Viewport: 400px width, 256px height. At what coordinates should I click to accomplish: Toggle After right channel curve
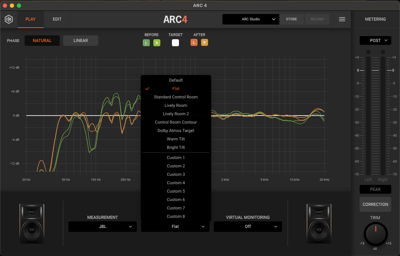point(204,42)
